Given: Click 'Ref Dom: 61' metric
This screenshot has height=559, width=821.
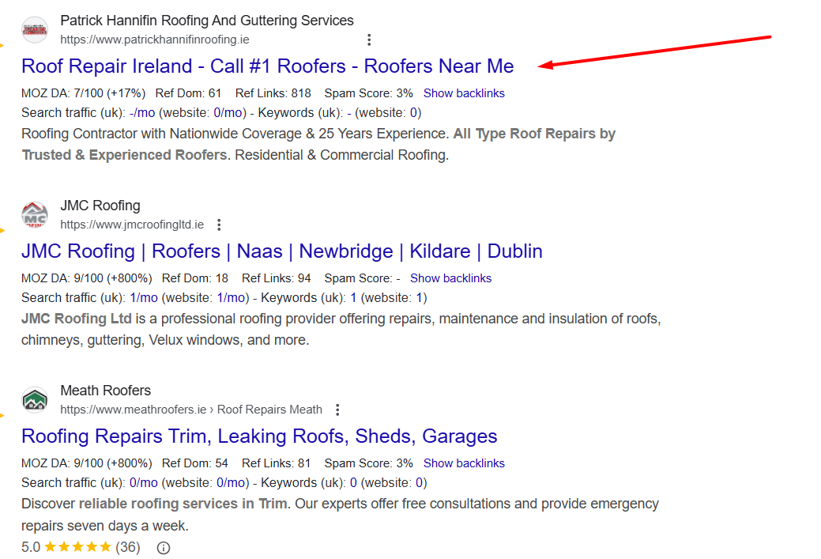Looking at the screenshot, I should [x=188, y=93].
